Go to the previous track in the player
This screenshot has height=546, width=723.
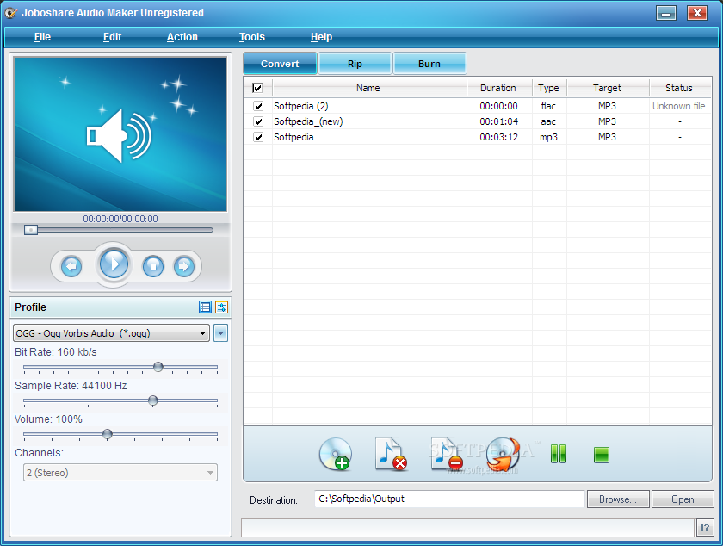click(71, 266)
